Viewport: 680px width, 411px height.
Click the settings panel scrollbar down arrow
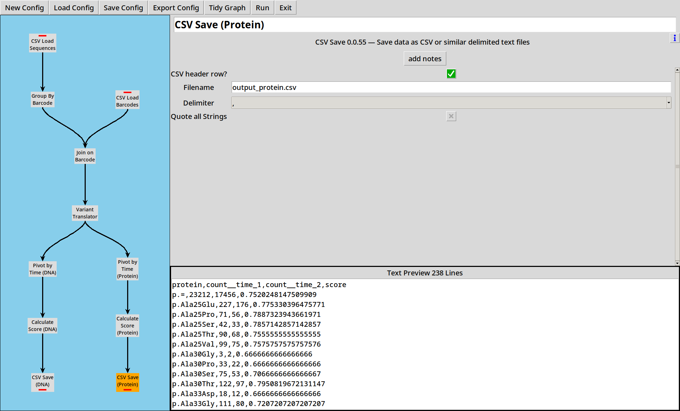677,263
